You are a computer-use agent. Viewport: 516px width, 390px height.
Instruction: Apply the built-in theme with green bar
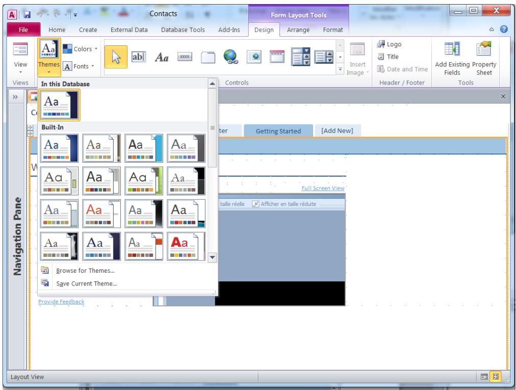pyautogui.click(x=144, y=180)
